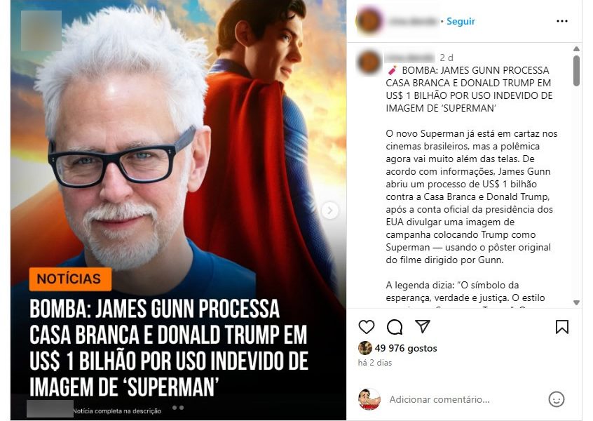Open comments with the speech bubble icon
The width and height of the screenshot is (593, 421).
coord(395,327)
